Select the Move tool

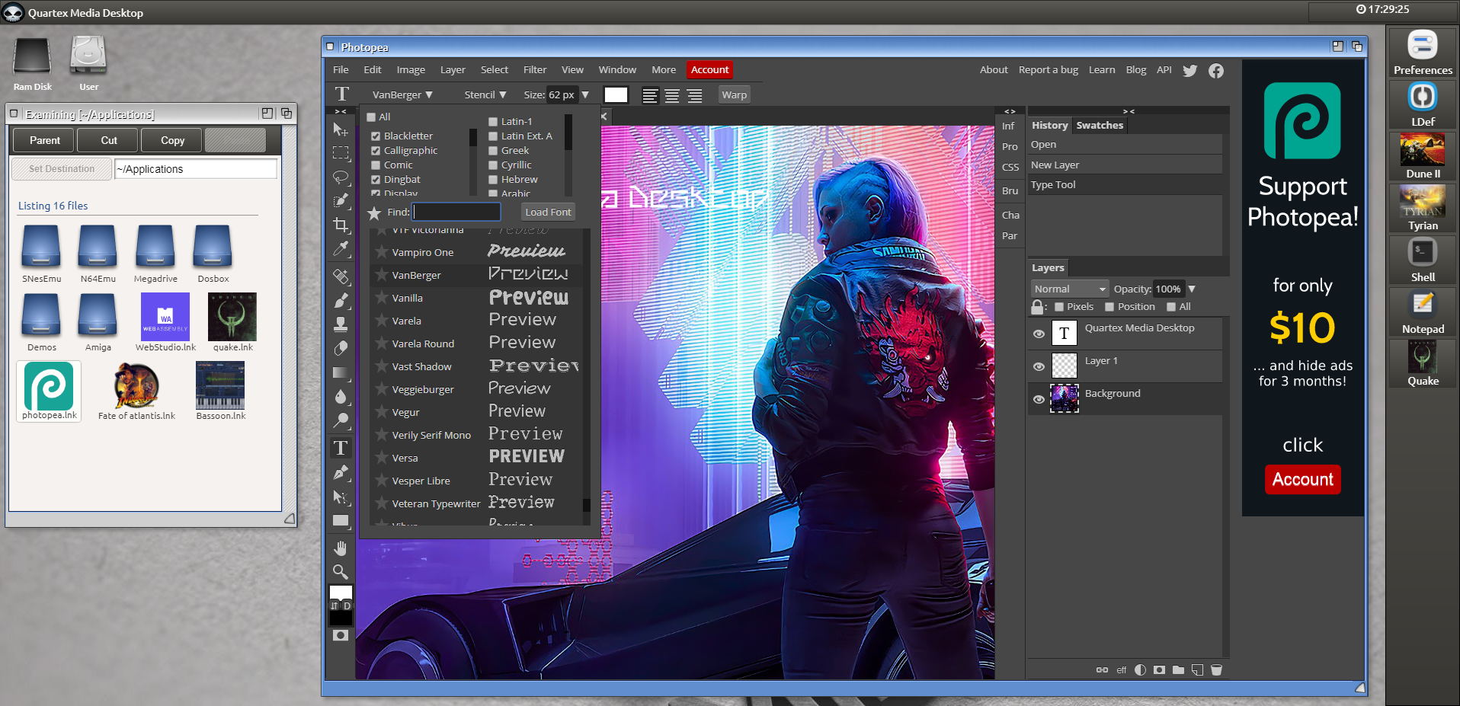pos(341,129)
